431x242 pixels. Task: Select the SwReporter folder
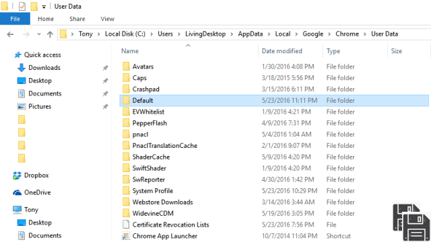pos(148,179)
